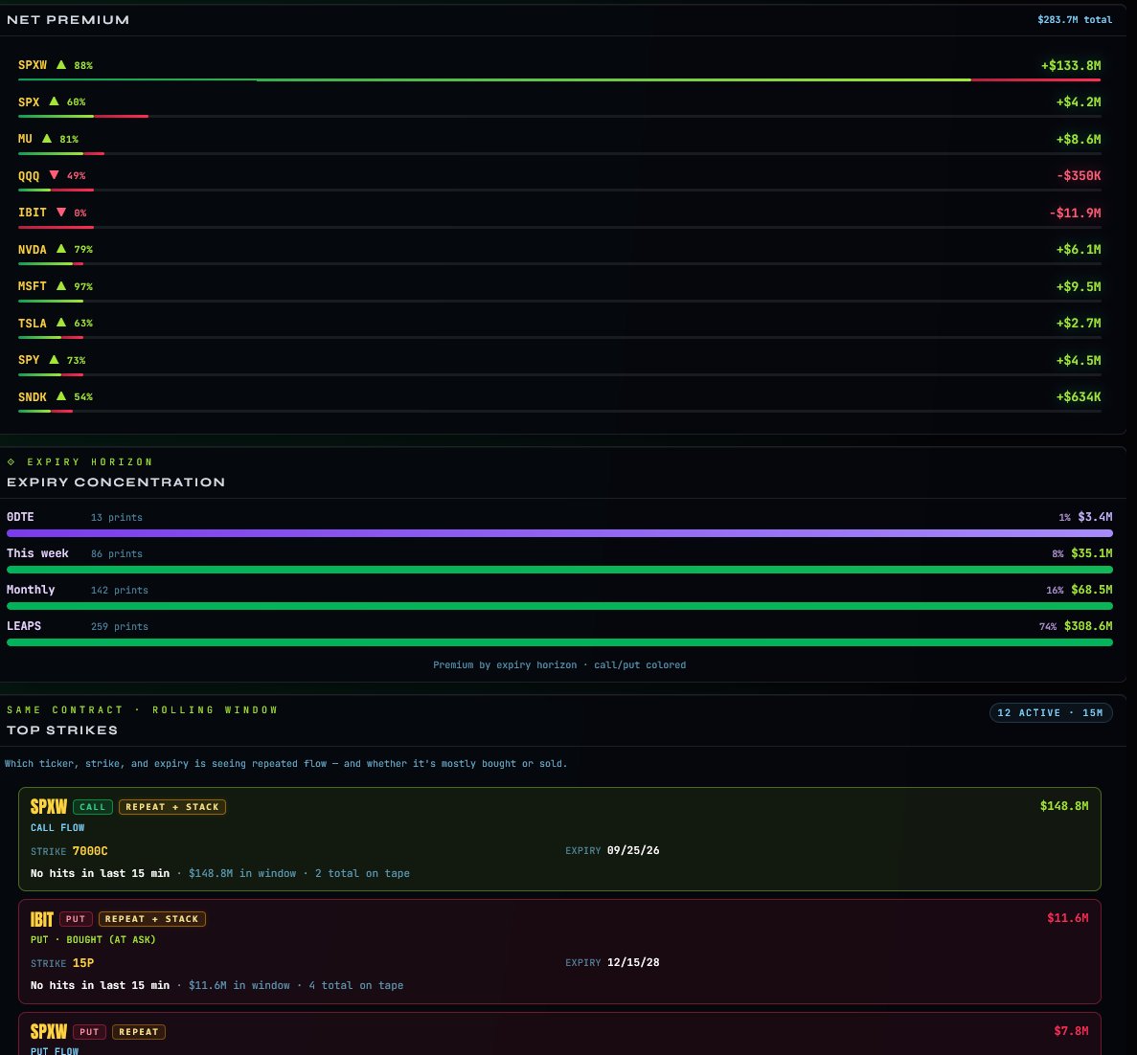1137x1055 pixels.
Task: Click the 12/15/28 expiry date
Action: [633, 962]
